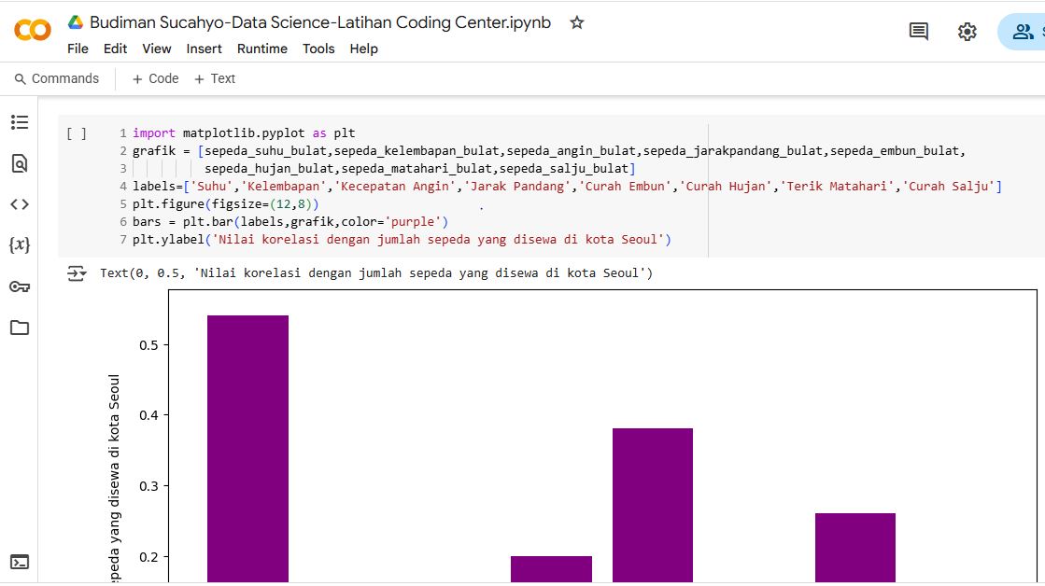Image resolution: width=1045 pixels, height=586 pixels.
Task: Click the cell output toggle icon
Action: [x=77, y=273]
